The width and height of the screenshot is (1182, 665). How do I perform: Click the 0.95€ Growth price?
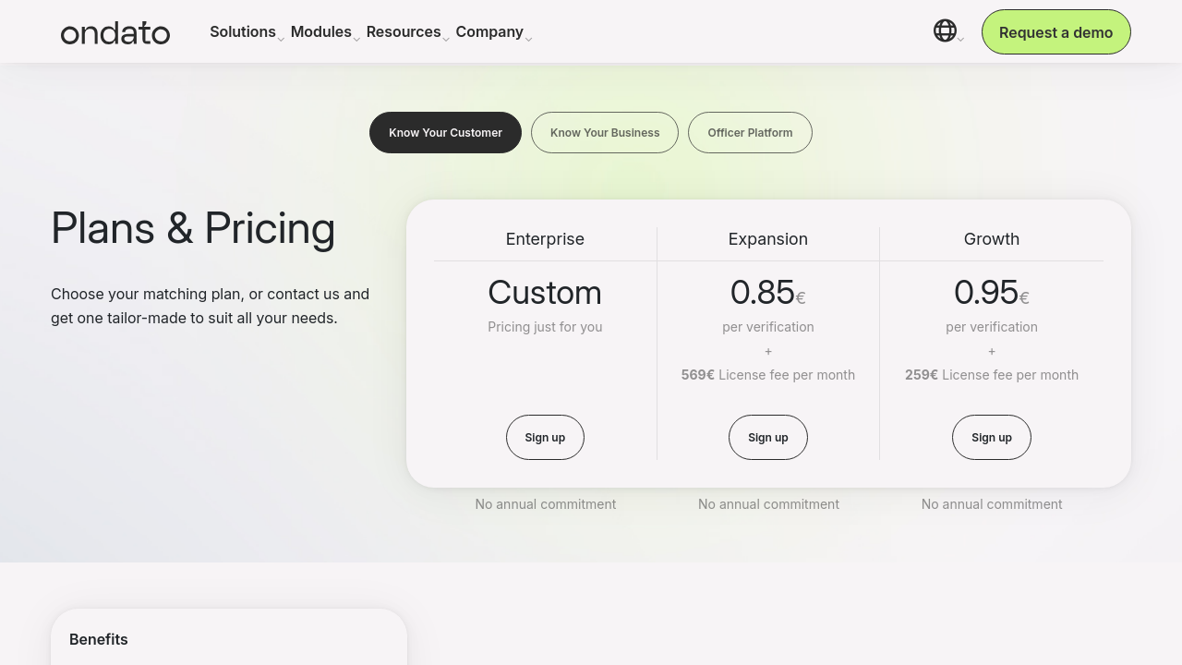click(991, 293)
